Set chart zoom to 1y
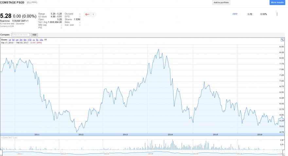This screenshot has width=288, height=156. [x=34, y=40]
